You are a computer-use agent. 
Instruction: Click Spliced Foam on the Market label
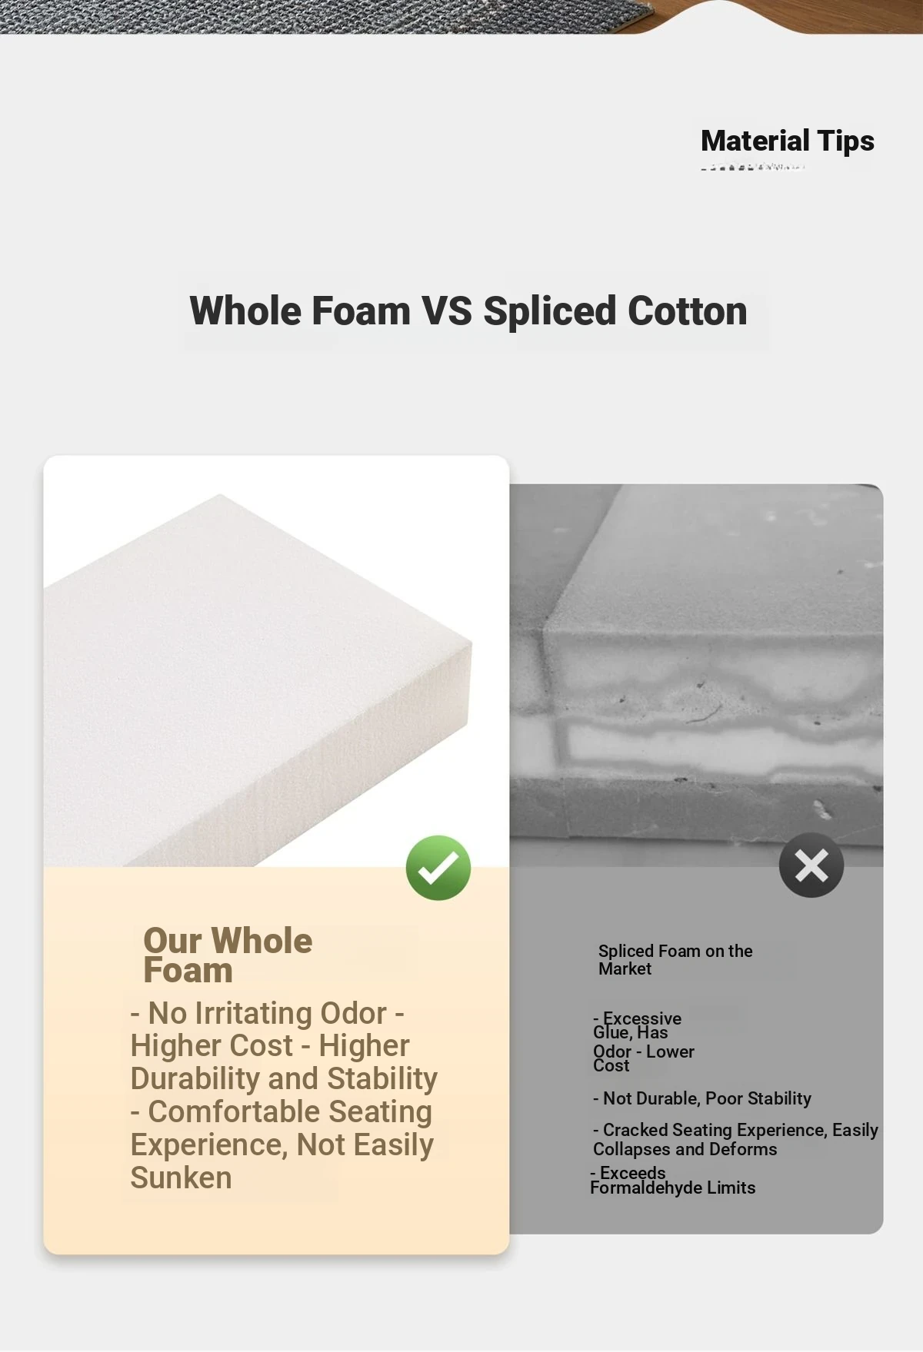[675, 960]
